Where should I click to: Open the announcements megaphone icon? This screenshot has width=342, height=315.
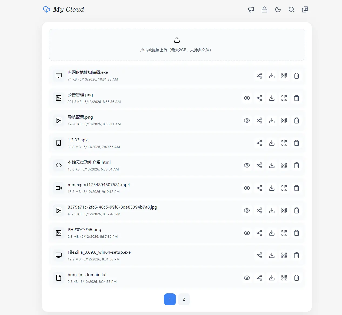[251, 10]
